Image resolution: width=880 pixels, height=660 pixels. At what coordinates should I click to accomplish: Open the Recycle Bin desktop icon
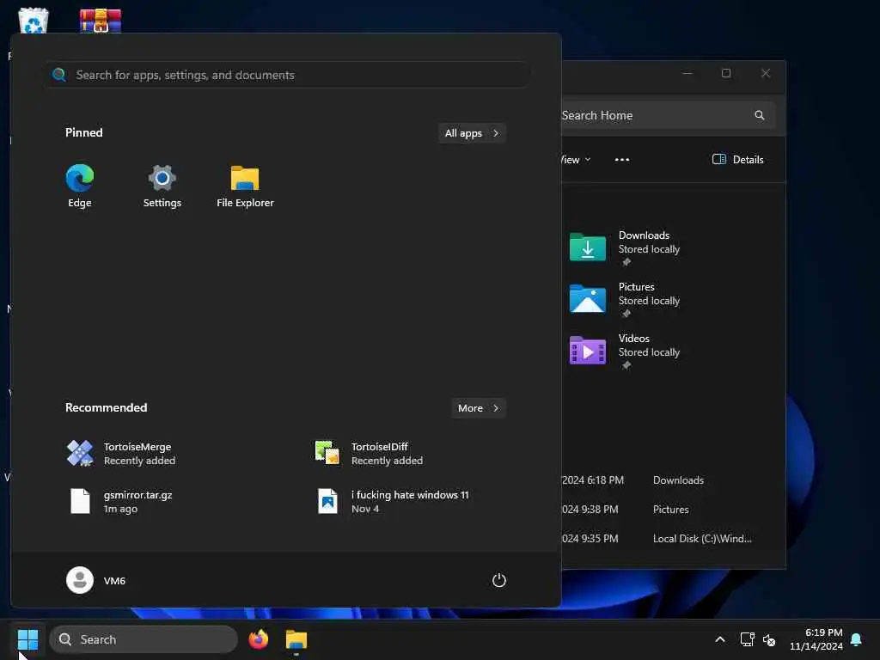coord(33,21)
